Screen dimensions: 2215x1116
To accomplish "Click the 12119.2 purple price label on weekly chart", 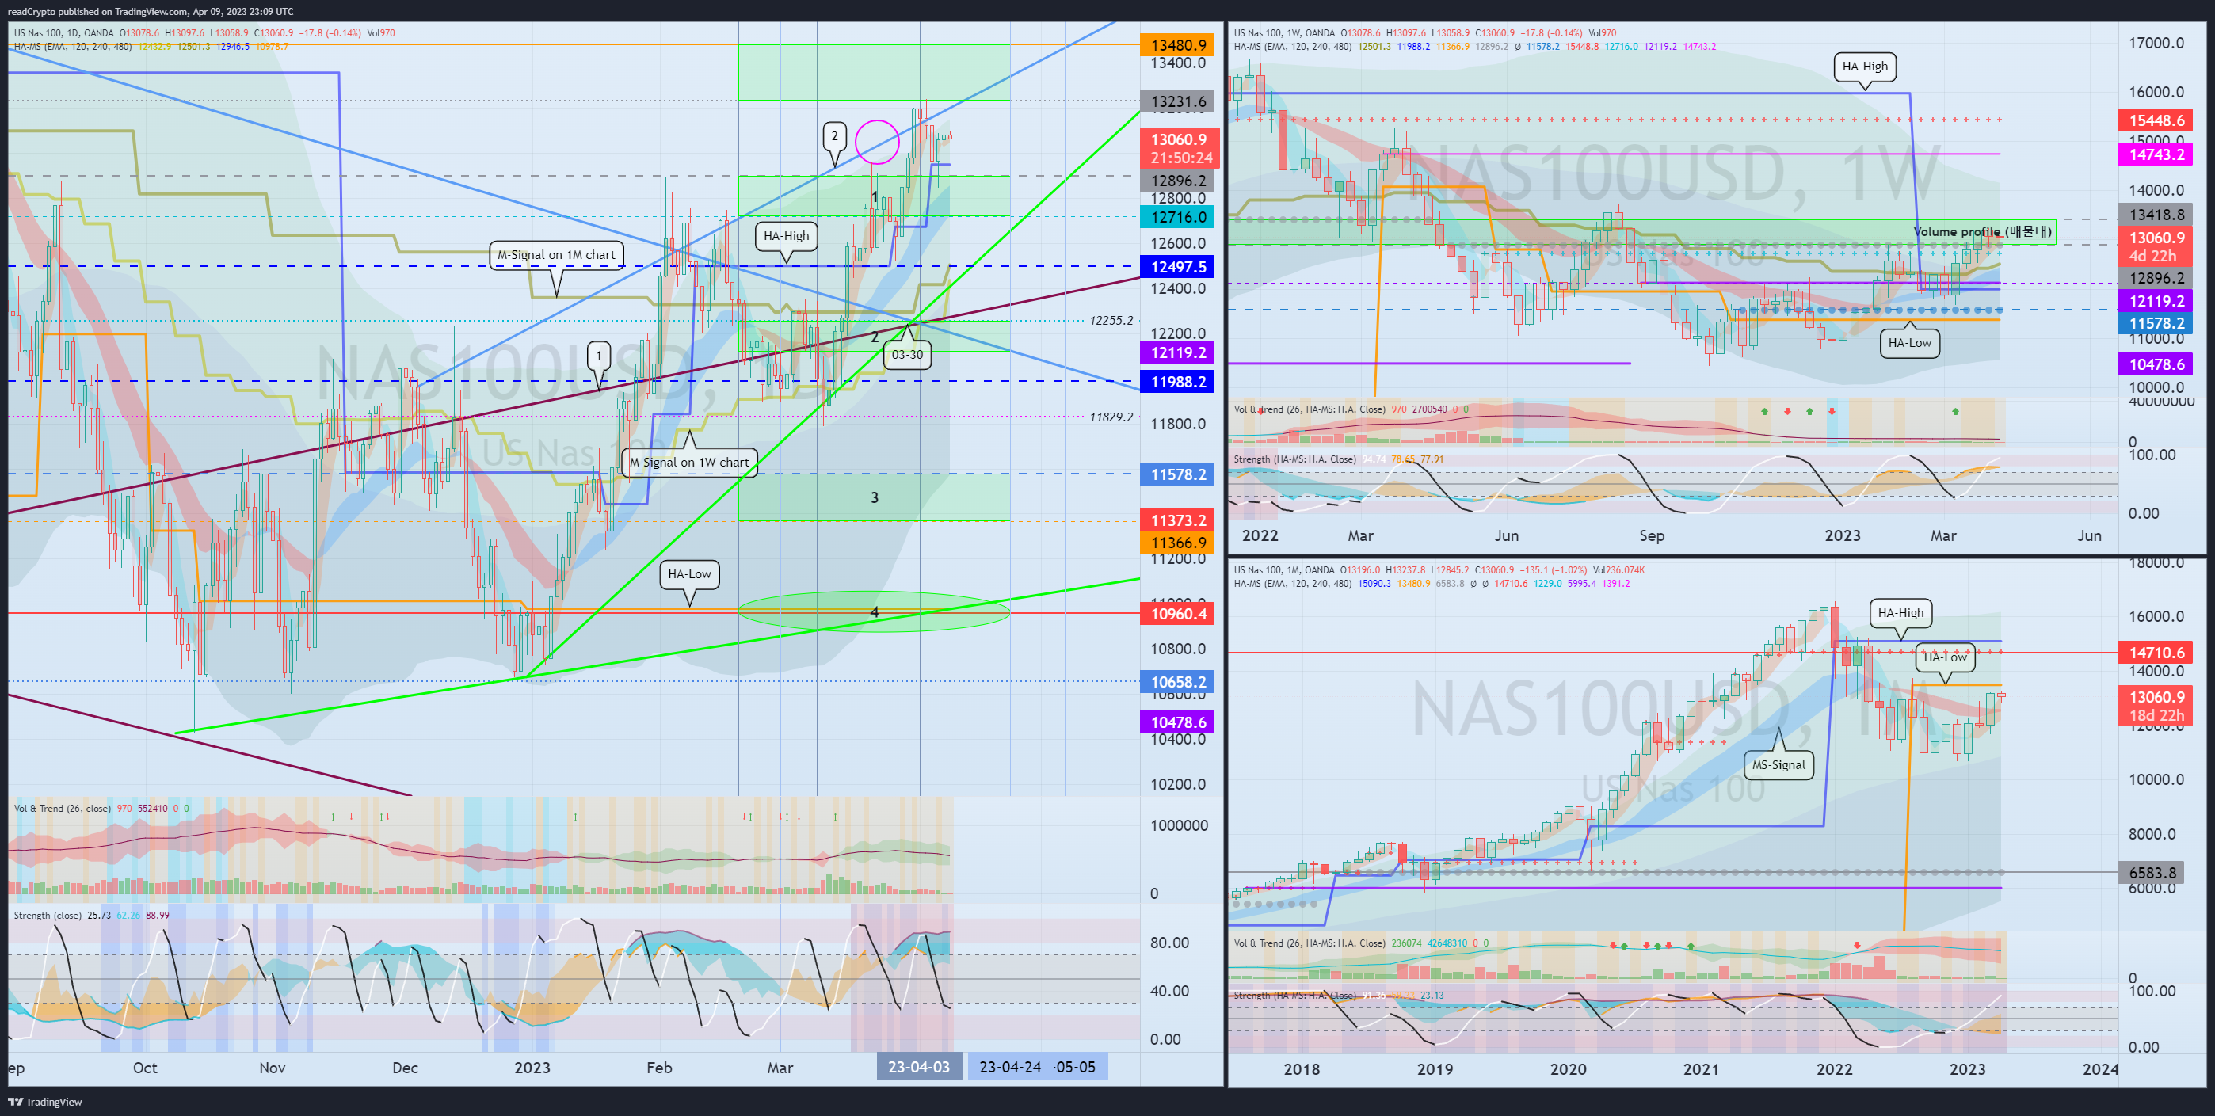I will [2156, 301].
